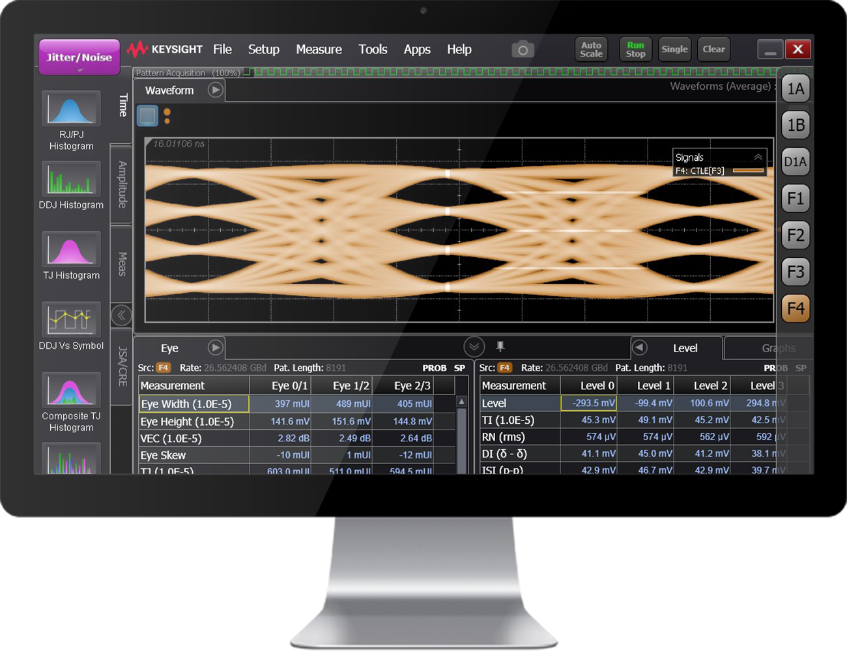Select the DDJ Histogram icon
The height and width of the screenshot is (651, 847).
point(71,179)
